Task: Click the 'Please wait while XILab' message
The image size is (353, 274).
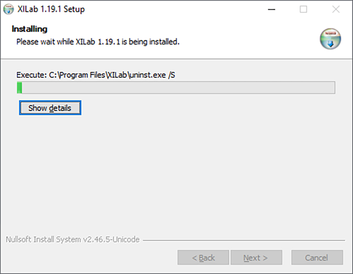Action: tap(98, 42)
